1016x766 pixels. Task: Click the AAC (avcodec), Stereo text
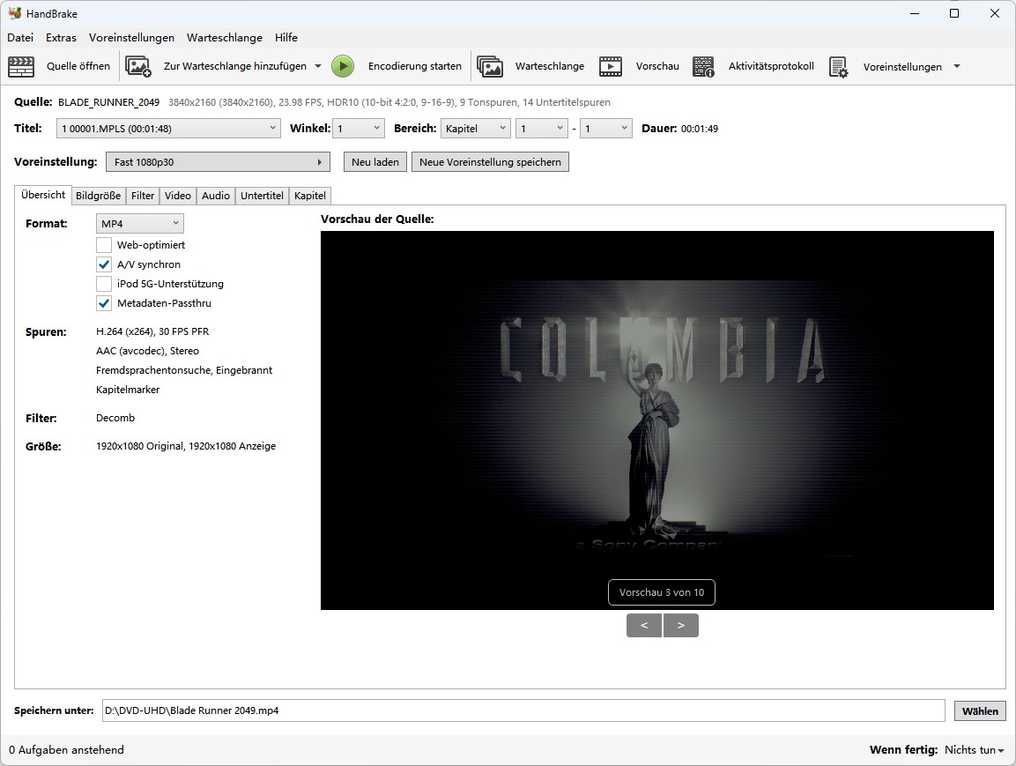(148, 351)
